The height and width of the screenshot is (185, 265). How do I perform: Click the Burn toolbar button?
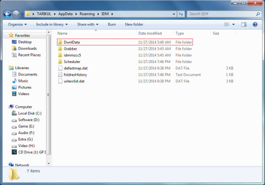(112, 24)
